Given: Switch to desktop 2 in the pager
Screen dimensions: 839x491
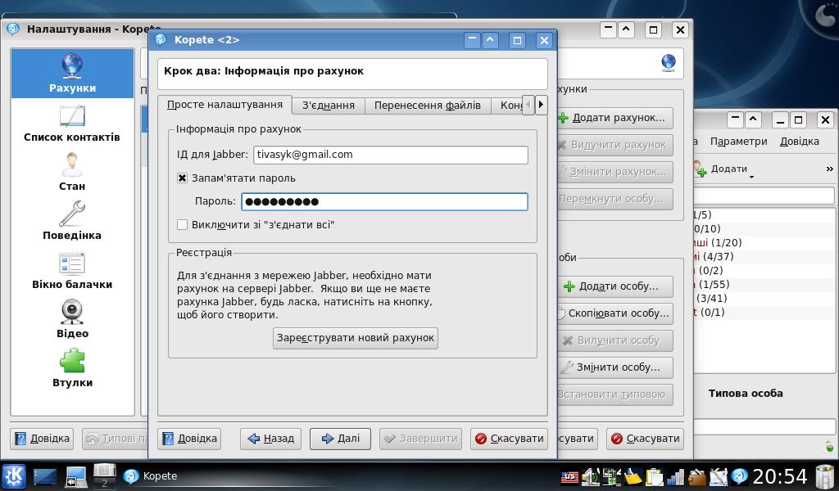Looking at the screenshot, I should [105, 483].
